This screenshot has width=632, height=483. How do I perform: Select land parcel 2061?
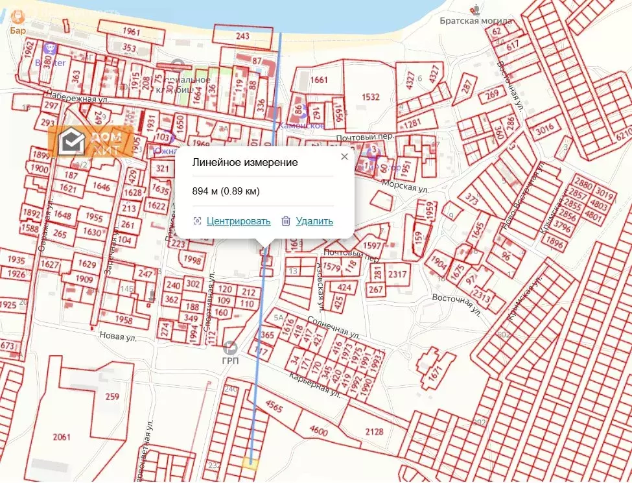tap(62, 438)
